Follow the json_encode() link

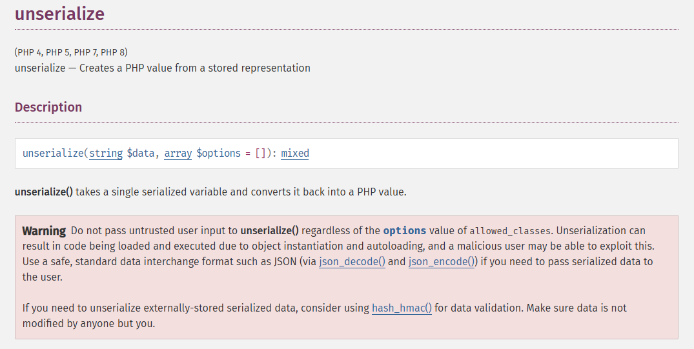pos(442,261)
